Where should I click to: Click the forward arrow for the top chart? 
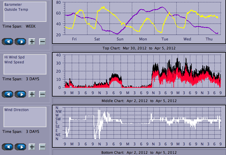[x=20, y=42]
